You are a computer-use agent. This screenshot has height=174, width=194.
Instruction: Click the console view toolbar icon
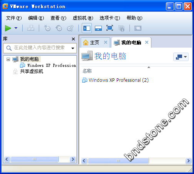click(x=138, y=28)
